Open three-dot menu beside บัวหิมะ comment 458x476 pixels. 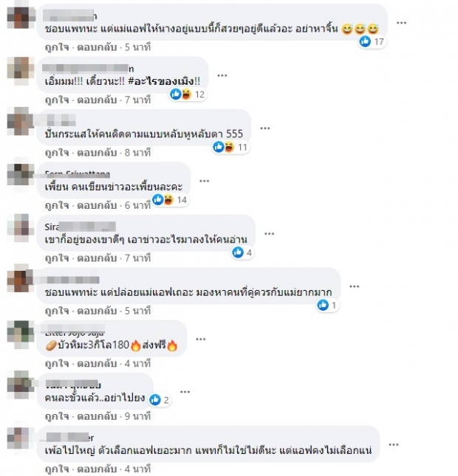coord(201,339)
